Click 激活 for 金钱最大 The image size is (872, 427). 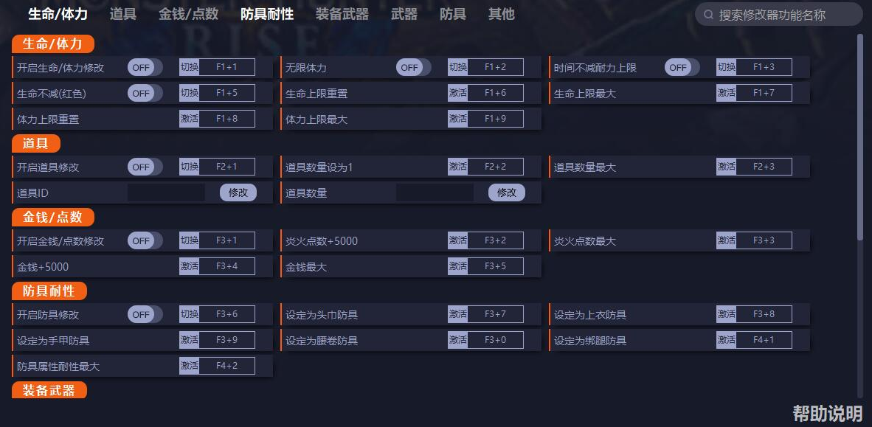click(457, 266)
